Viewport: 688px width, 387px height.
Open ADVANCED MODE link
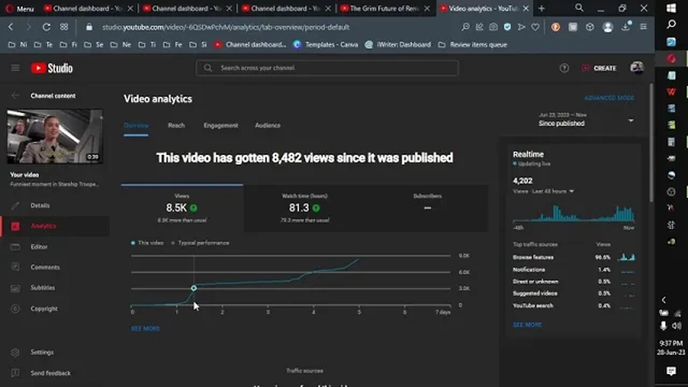click(609, 98)
